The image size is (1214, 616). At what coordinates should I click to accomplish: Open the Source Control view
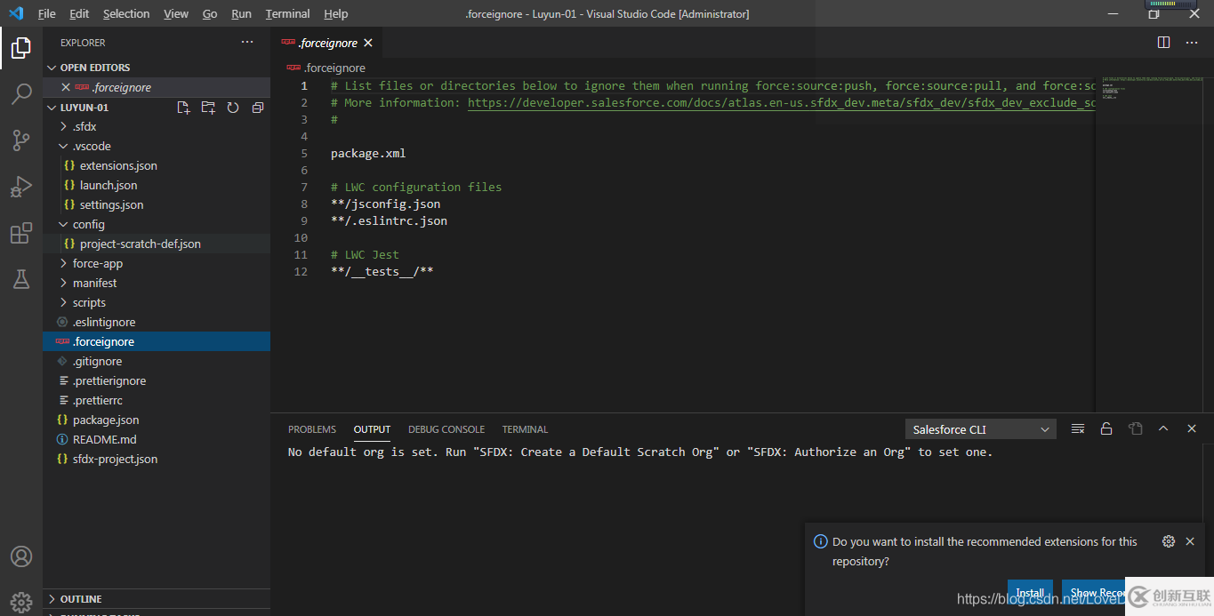[x=20, y=140]
